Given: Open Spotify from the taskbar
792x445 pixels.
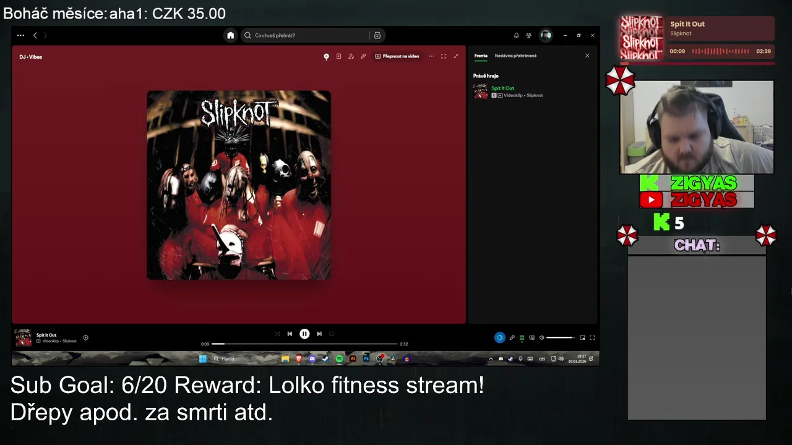Looking at the screenshot, I should (x=339, y=358).
